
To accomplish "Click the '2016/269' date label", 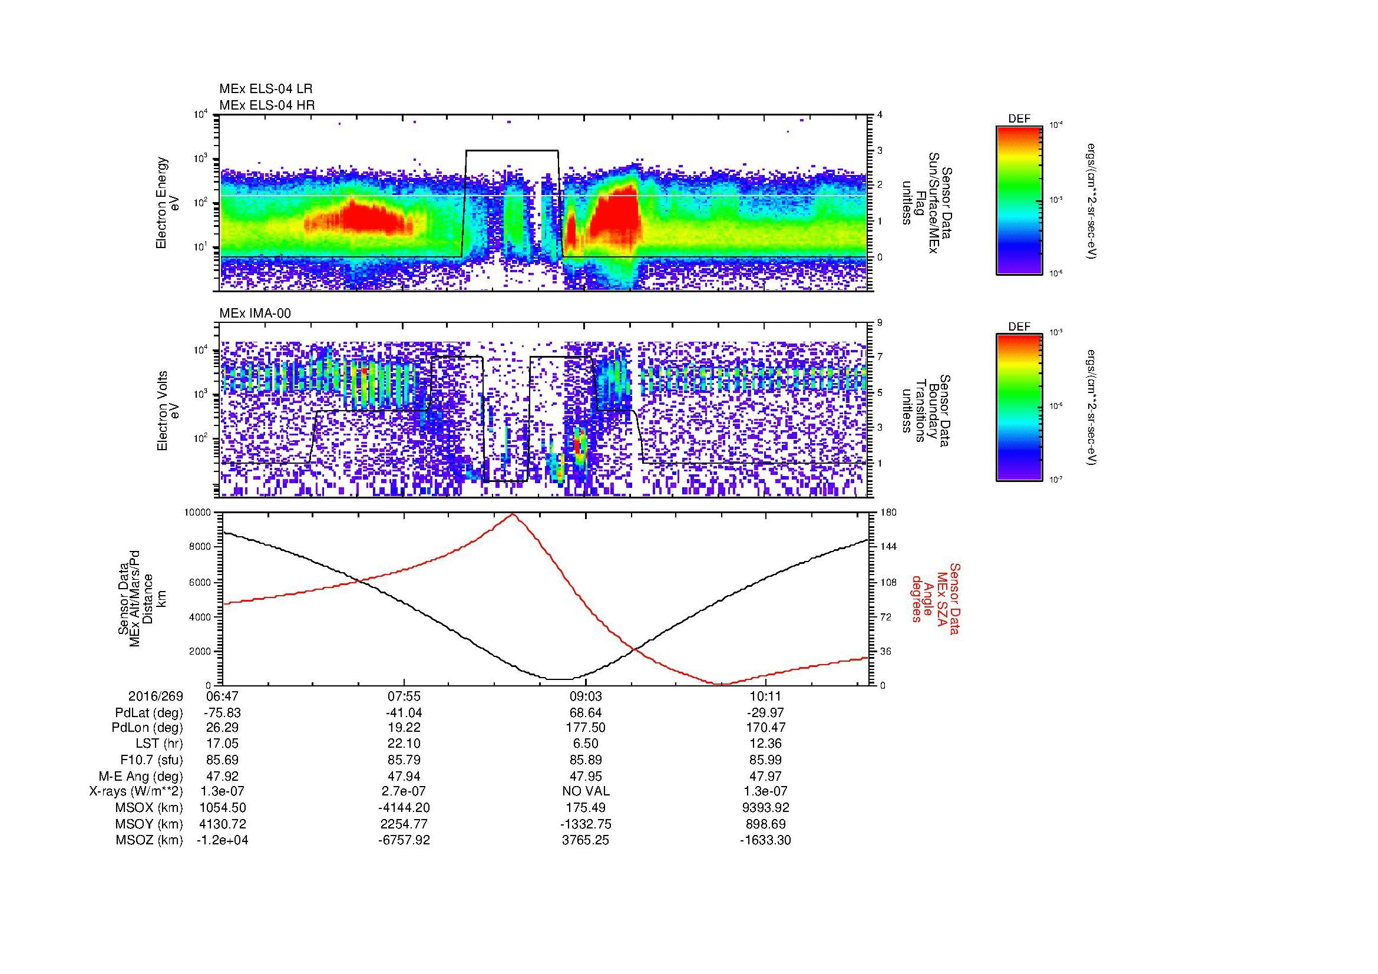I will click(x=156, y=696).
